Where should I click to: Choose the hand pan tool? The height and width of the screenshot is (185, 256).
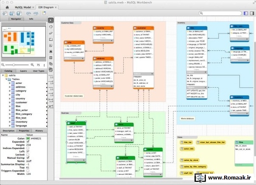pyautogui.click(x=51, y=27)
